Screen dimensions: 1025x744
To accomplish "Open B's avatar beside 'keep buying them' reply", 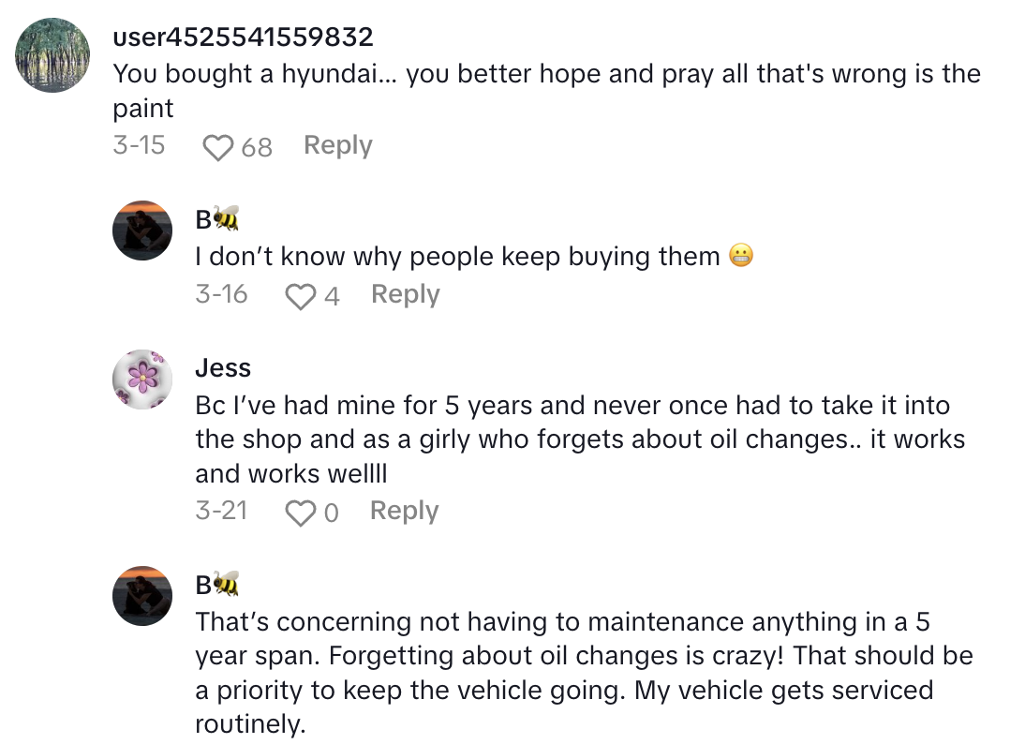I will (x=142, y=230).
